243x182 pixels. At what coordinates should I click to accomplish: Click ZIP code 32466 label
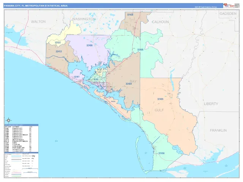pos(140,50)
